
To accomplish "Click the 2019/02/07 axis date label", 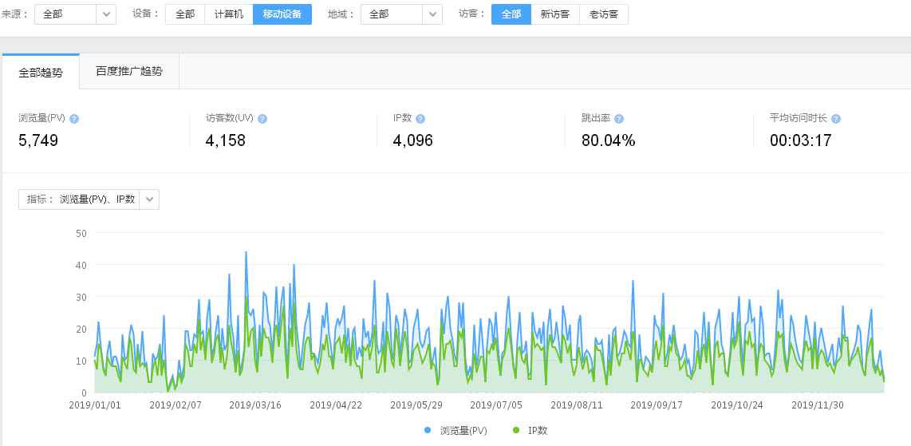I will click(x=175, y=405).
